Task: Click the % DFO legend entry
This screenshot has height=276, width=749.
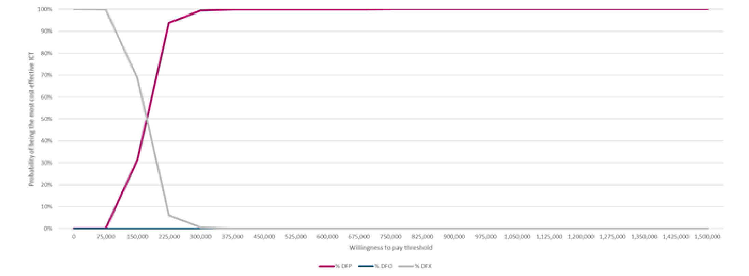Action: pyautogui.click(x=383, y=266)
